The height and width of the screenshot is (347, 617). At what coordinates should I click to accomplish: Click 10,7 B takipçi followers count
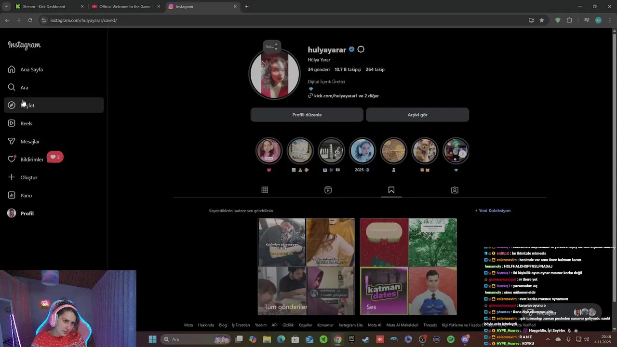(348, 69)
